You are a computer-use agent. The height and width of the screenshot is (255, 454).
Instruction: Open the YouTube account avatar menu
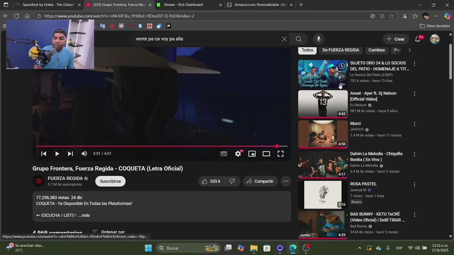tap(435, 39)
